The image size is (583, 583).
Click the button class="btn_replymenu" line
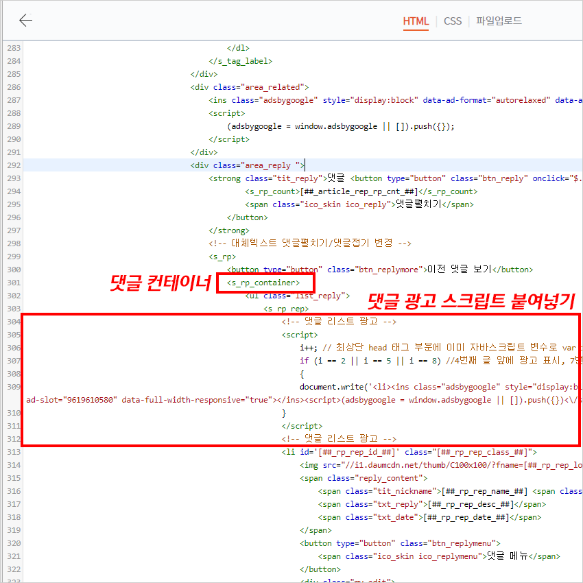pyautogui.click(x=400, y=543)
